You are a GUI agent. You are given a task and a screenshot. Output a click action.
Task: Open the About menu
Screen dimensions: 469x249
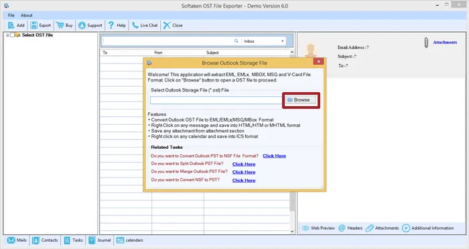pos(27,15)
